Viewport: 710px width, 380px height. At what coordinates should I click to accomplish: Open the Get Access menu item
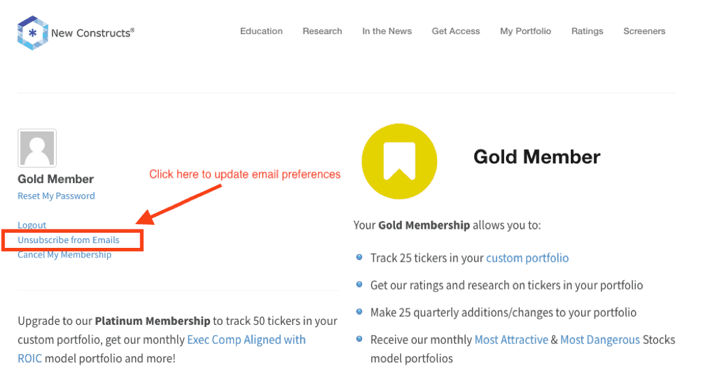[x=456, y=31]
